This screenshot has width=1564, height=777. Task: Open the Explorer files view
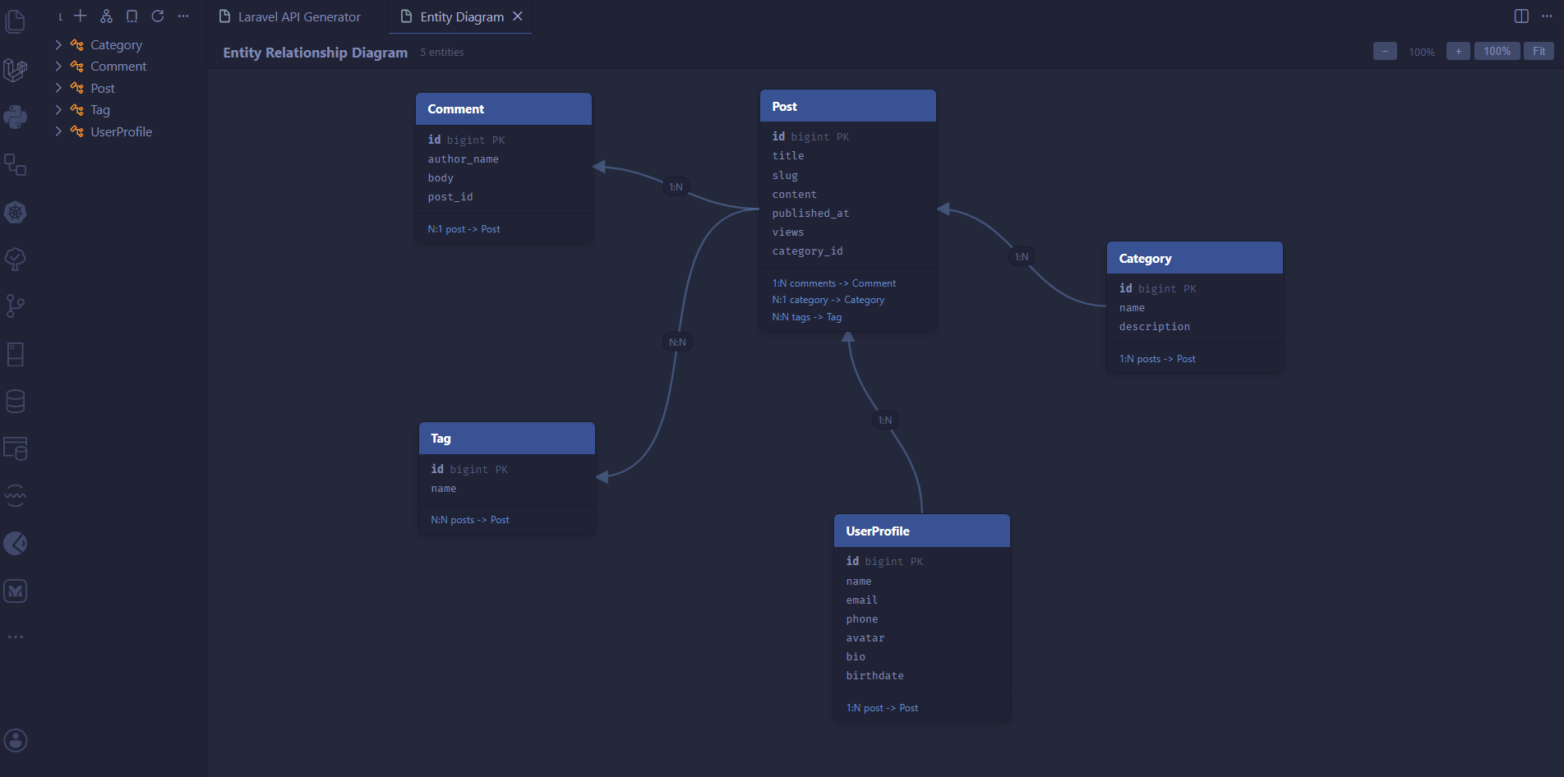(x=15, y=21)
